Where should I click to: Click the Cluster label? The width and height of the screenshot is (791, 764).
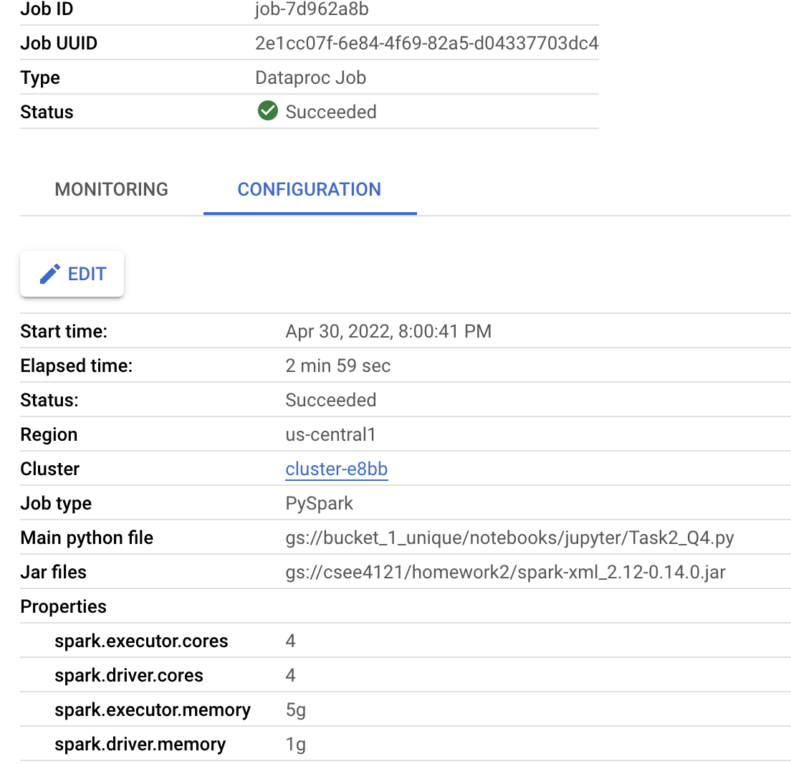tap(50, 469)
